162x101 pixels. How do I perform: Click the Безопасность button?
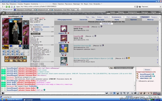pyautogui.click(x=116, y=17)
